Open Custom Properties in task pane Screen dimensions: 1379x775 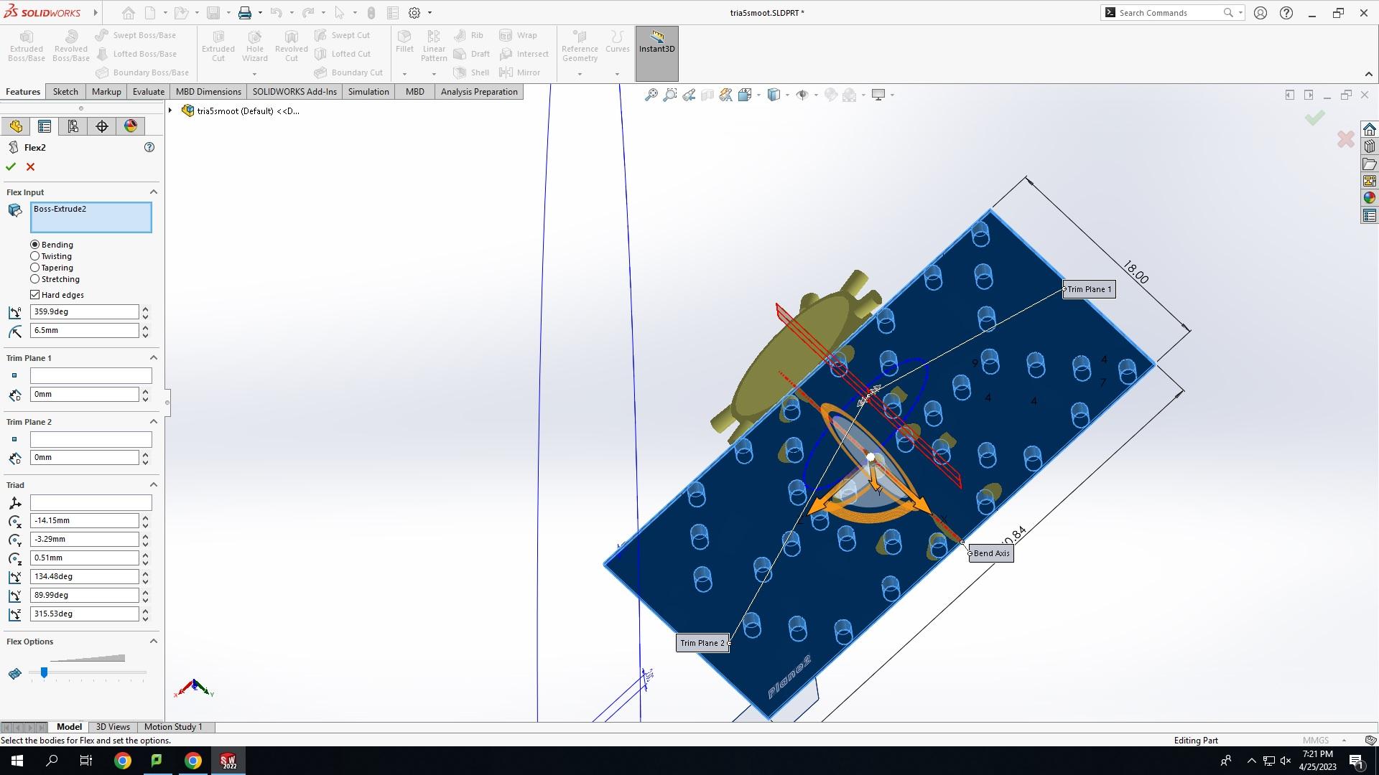(1369, 215)
